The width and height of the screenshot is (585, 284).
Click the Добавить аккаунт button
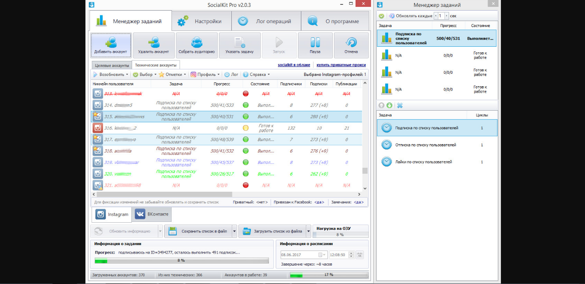111,45
